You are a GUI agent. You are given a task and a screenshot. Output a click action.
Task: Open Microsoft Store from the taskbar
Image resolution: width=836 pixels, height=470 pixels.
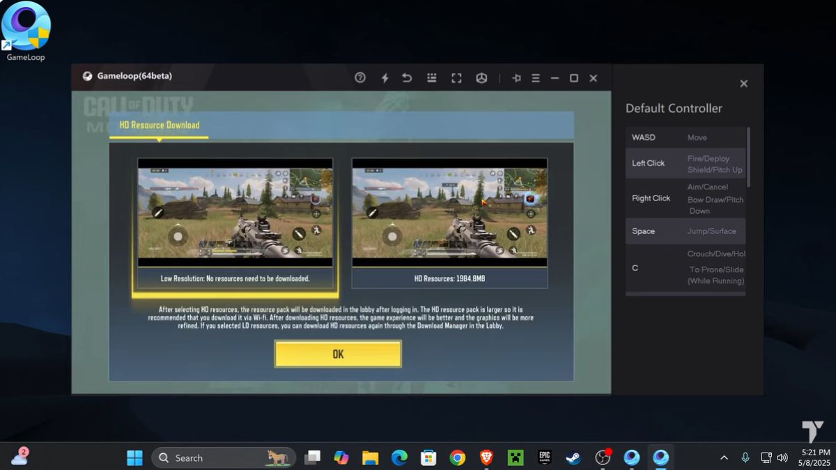click(x=428, y=457)
